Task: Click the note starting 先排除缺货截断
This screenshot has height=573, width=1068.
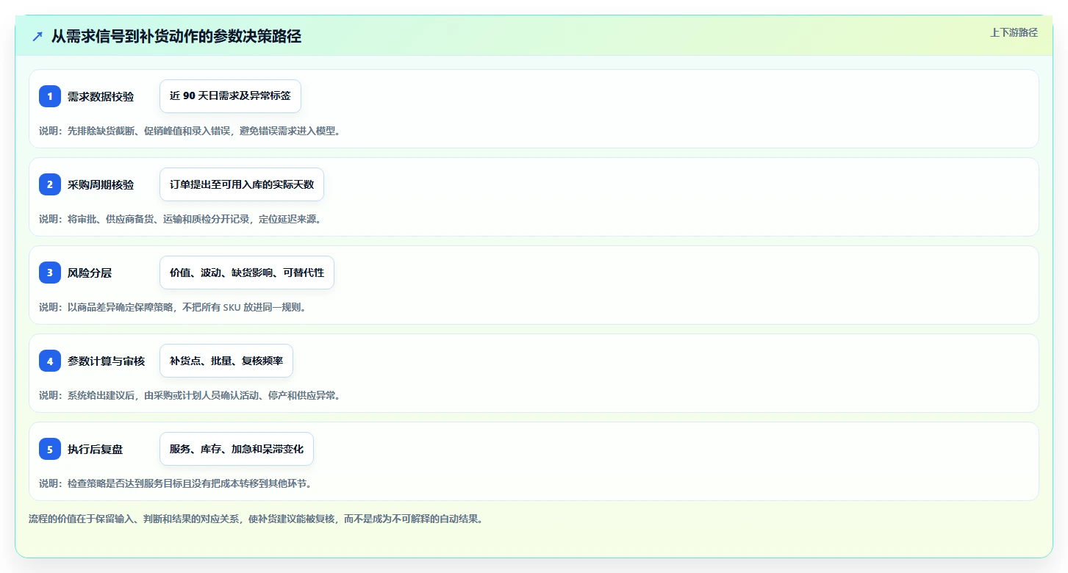Action: click(190, 131)
